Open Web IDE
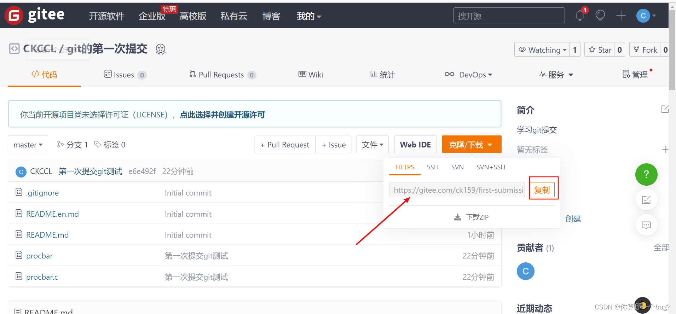This screenshot has width=676, height=314. coord(415,145)
